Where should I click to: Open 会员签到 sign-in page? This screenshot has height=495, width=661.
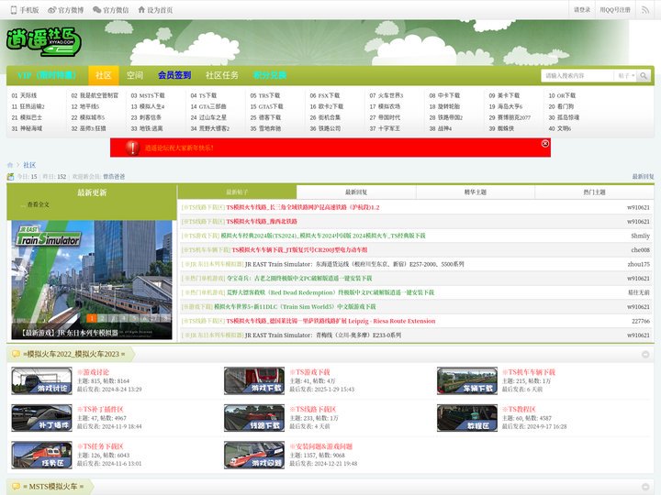174,75
